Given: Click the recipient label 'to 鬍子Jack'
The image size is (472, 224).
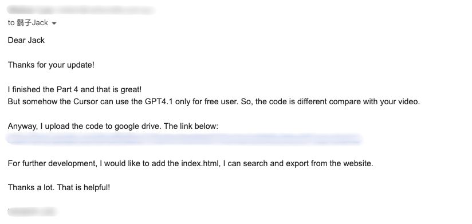Looking at the screenshot, I should [27, 23].
